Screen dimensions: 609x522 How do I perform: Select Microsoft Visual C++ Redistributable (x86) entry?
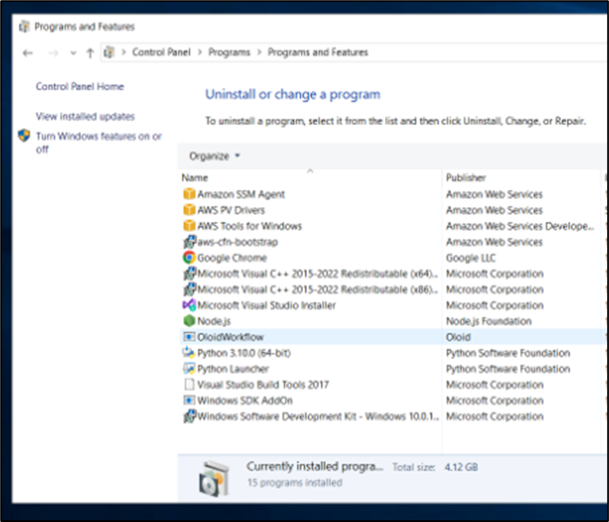(317, 289)
